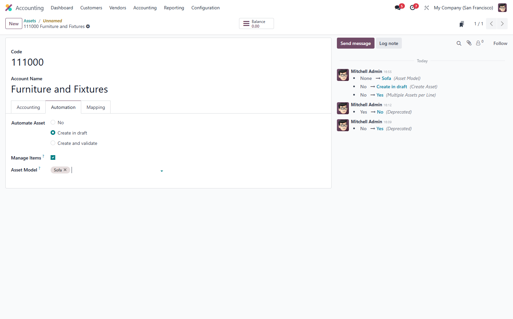The height and width of the screenshot is (319, 513).
Task: Go to the previous record arrow
Action: [x=491, y=24]
